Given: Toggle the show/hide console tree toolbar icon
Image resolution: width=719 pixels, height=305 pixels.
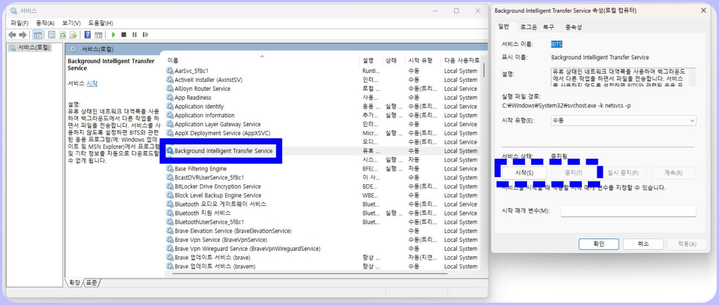Looking at the screenshot, I should coord(38,34).
